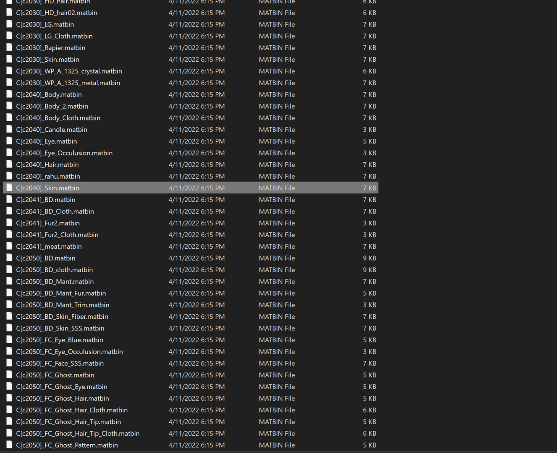Click file icon of C[c2040]_Body_Cloth.matbin
557x453 pixels.
coord(9,118)
